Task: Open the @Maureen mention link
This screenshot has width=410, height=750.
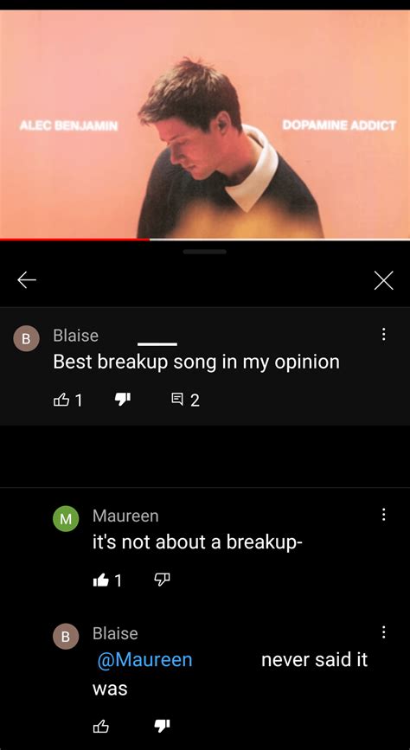Action: tap(144, 659)
